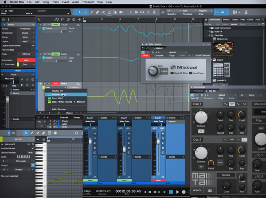Open the Cloud browser tab

click(250, 20)
